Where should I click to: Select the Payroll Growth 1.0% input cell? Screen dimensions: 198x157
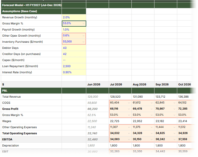click(74, 30)
